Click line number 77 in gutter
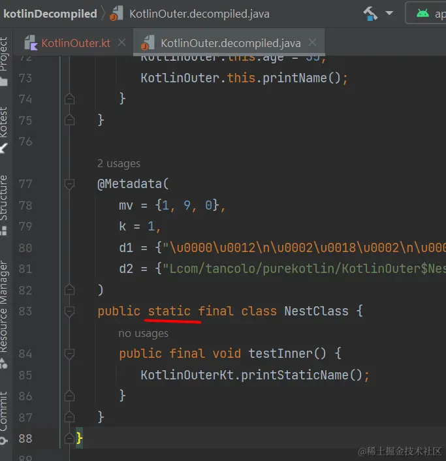446x461 pixels. [x=25, y=184]
